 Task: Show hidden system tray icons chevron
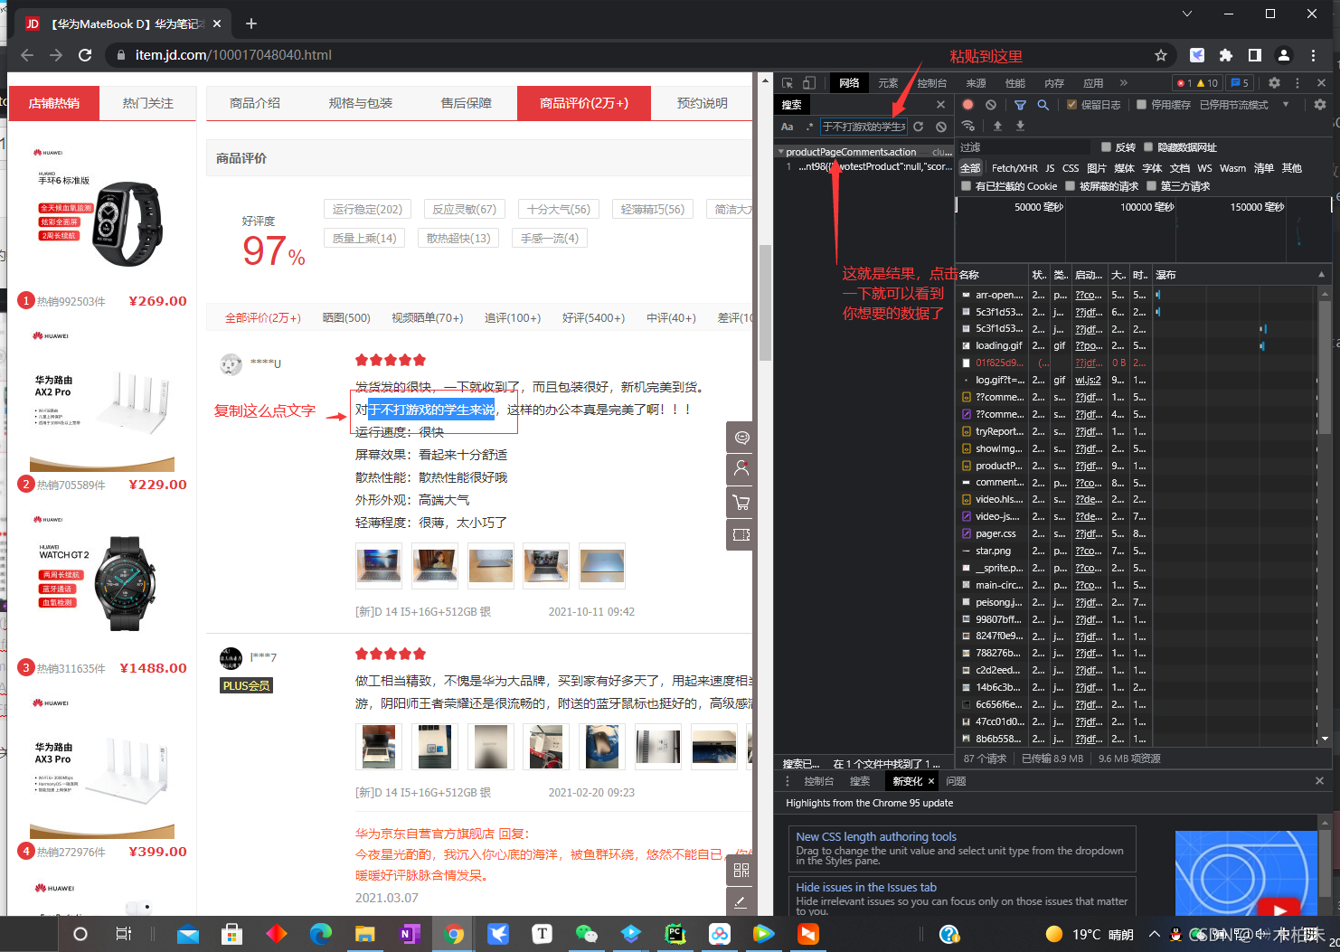(1154, 934)
